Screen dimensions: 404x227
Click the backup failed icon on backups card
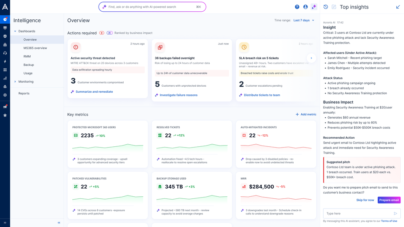click(x=160, y=47)
